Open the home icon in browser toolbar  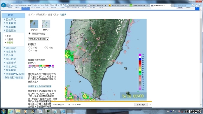193,5
